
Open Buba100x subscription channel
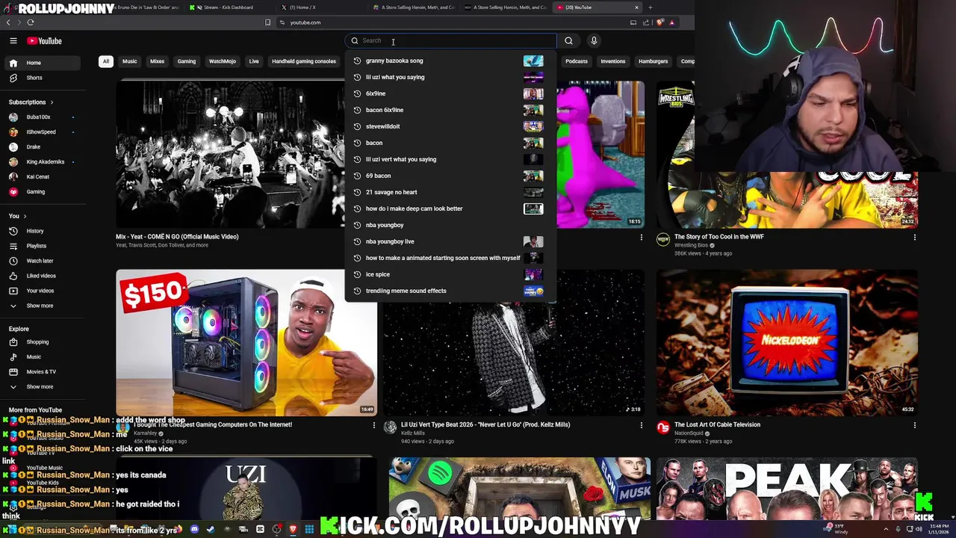pos(41,117)
